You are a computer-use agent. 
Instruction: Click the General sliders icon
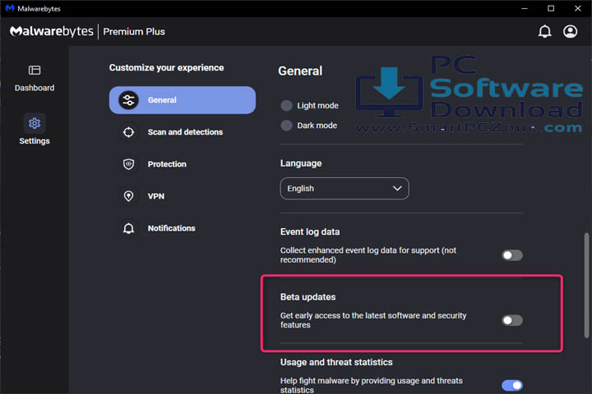click(x=128, y=100)
